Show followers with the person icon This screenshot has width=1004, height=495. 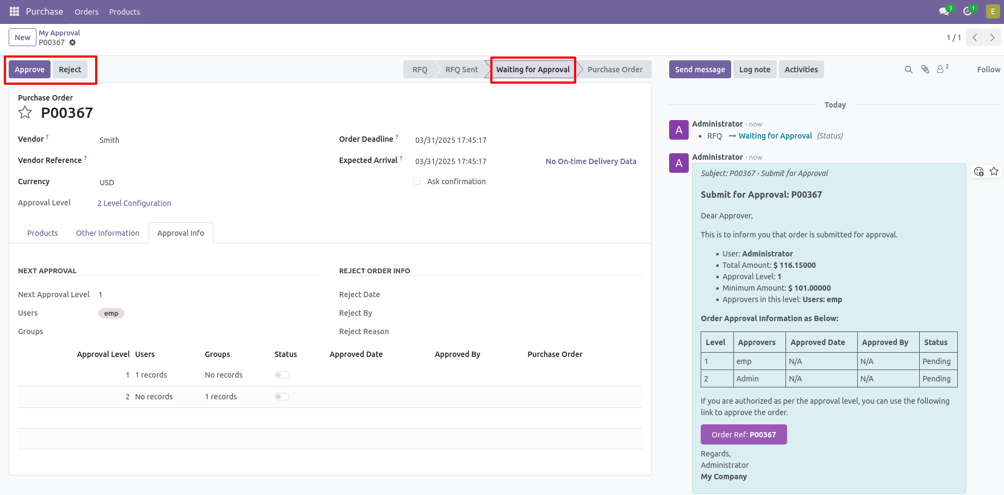[941, 70]
